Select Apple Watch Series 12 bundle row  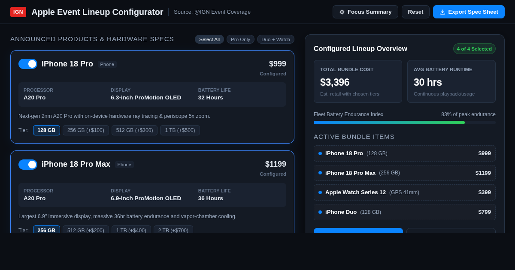[405, 192]
